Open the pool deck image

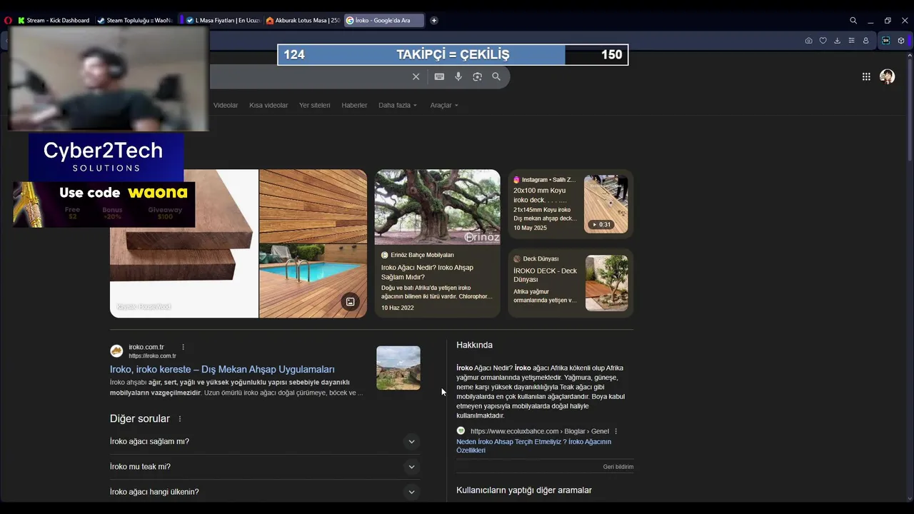[313, 281]
